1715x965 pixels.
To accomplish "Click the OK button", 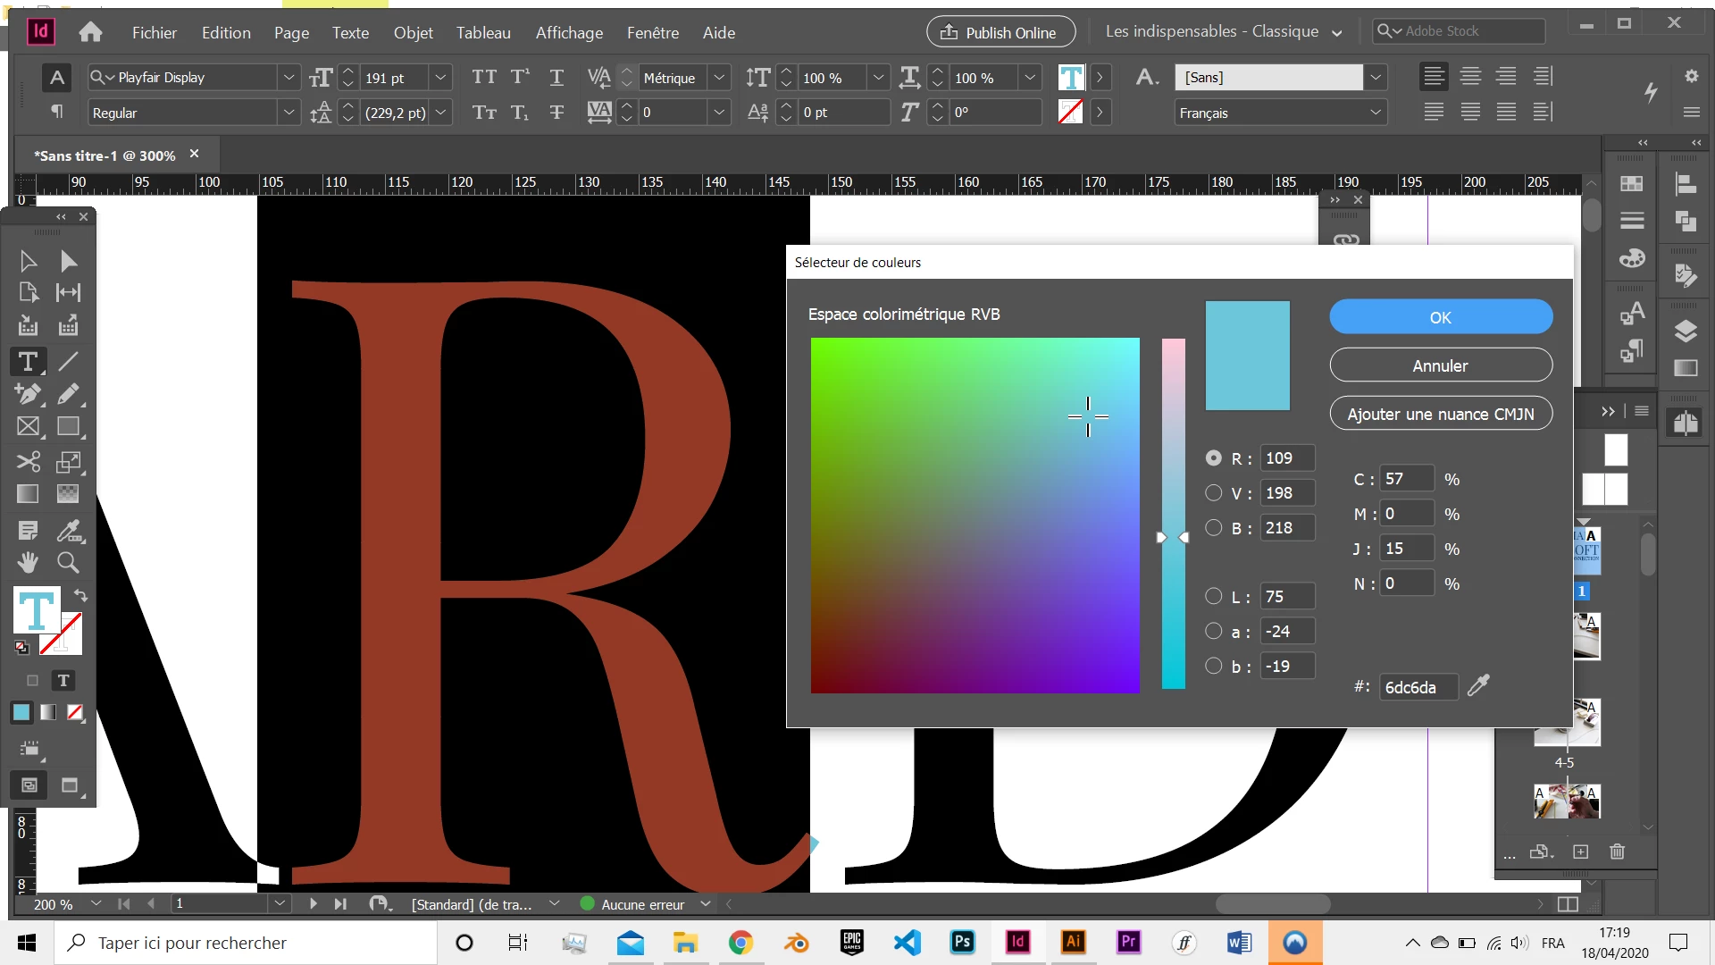I will pos(1440,317).
